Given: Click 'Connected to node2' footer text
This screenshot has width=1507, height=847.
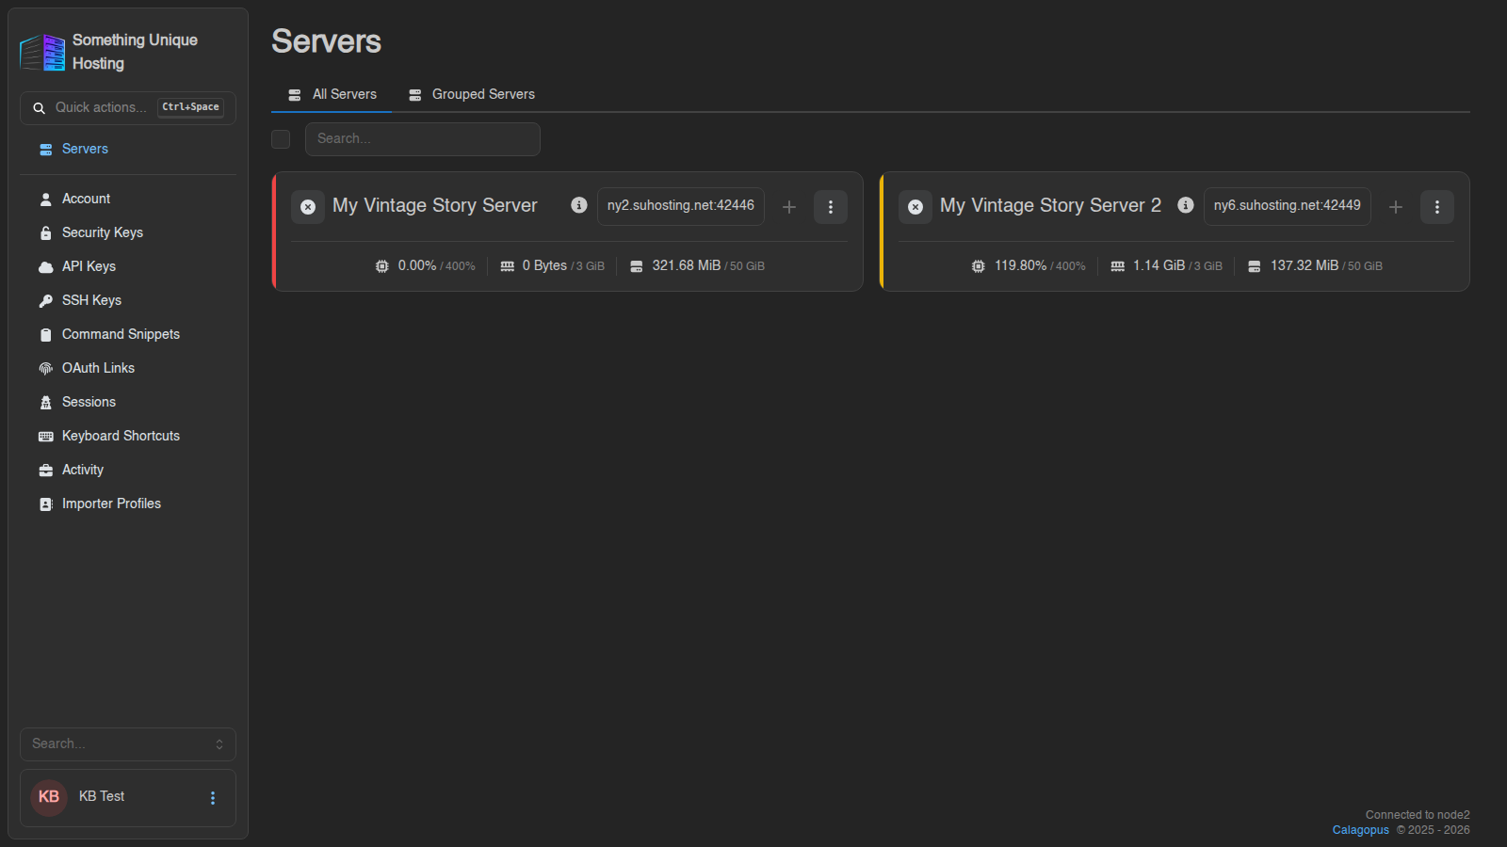Looking at the screenshot, I should tap(1418, 815).
